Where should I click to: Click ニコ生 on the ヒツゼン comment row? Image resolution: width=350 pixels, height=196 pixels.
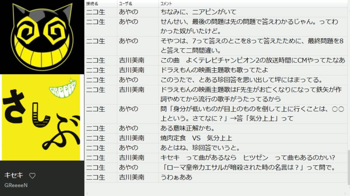point(96,158)
